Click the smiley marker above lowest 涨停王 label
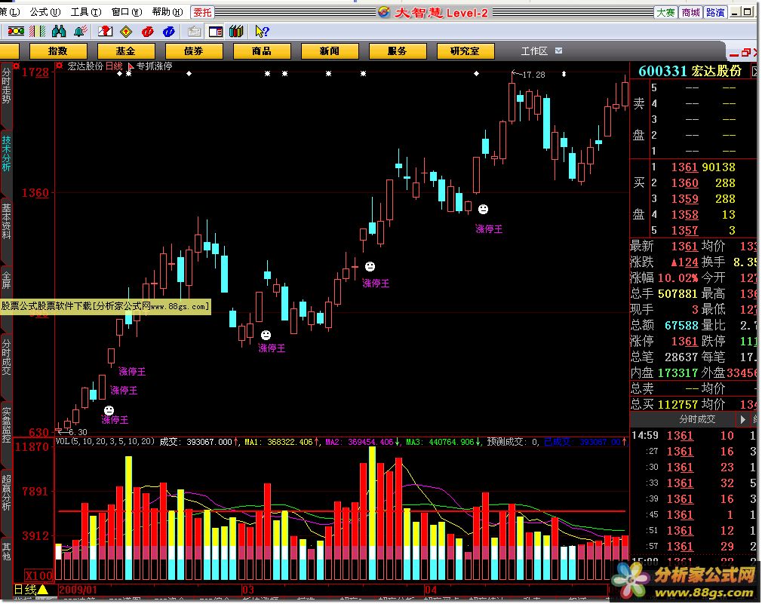 [109, 411]
